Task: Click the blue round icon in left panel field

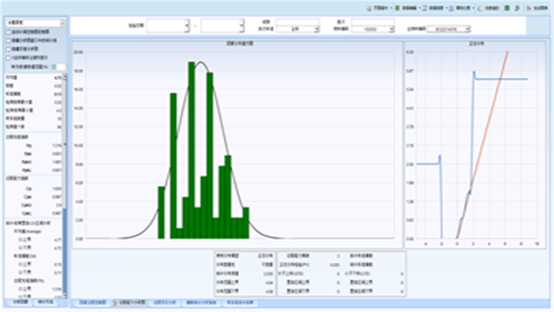Action: 54,67
